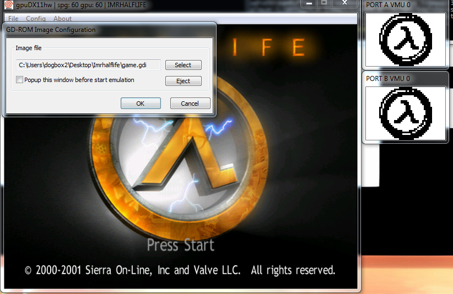Click the Dreamcast swirl icon in title bar
This screenshot has width=453, height=294.
pyautogui.click(x=9, y=5)
